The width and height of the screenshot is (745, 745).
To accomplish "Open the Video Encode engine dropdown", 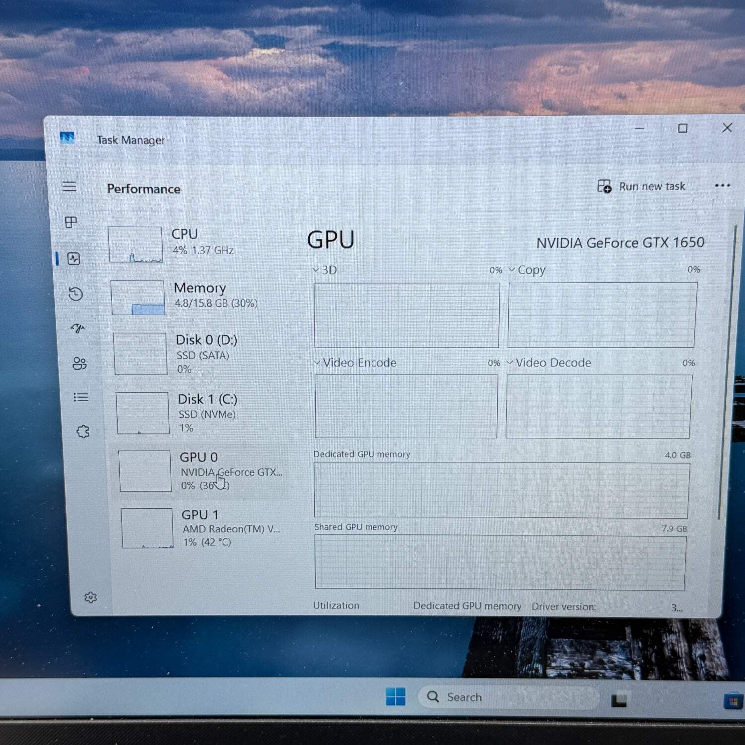I will point(355,363).
